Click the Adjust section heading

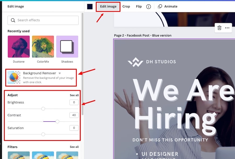[13, 95]
